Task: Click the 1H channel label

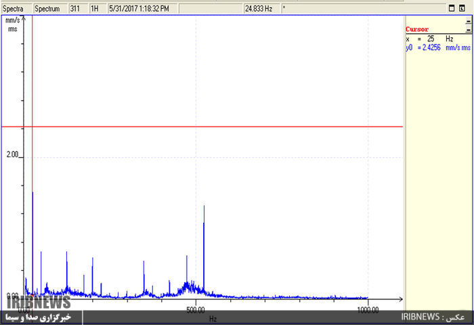Action: click(x=95, y=9)
